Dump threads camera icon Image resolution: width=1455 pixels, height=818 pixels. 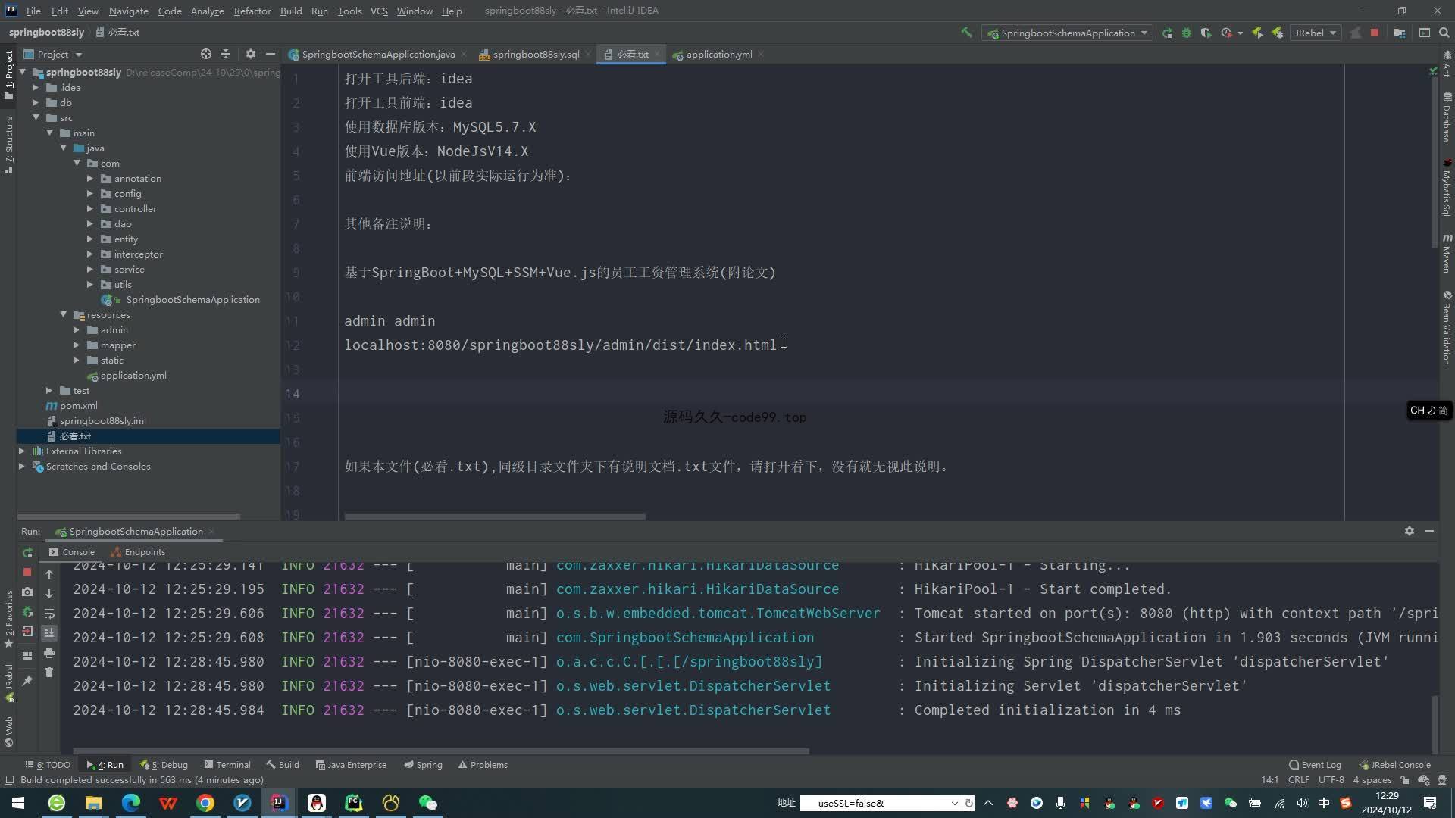pyautogui.click(x=27, y=592)
